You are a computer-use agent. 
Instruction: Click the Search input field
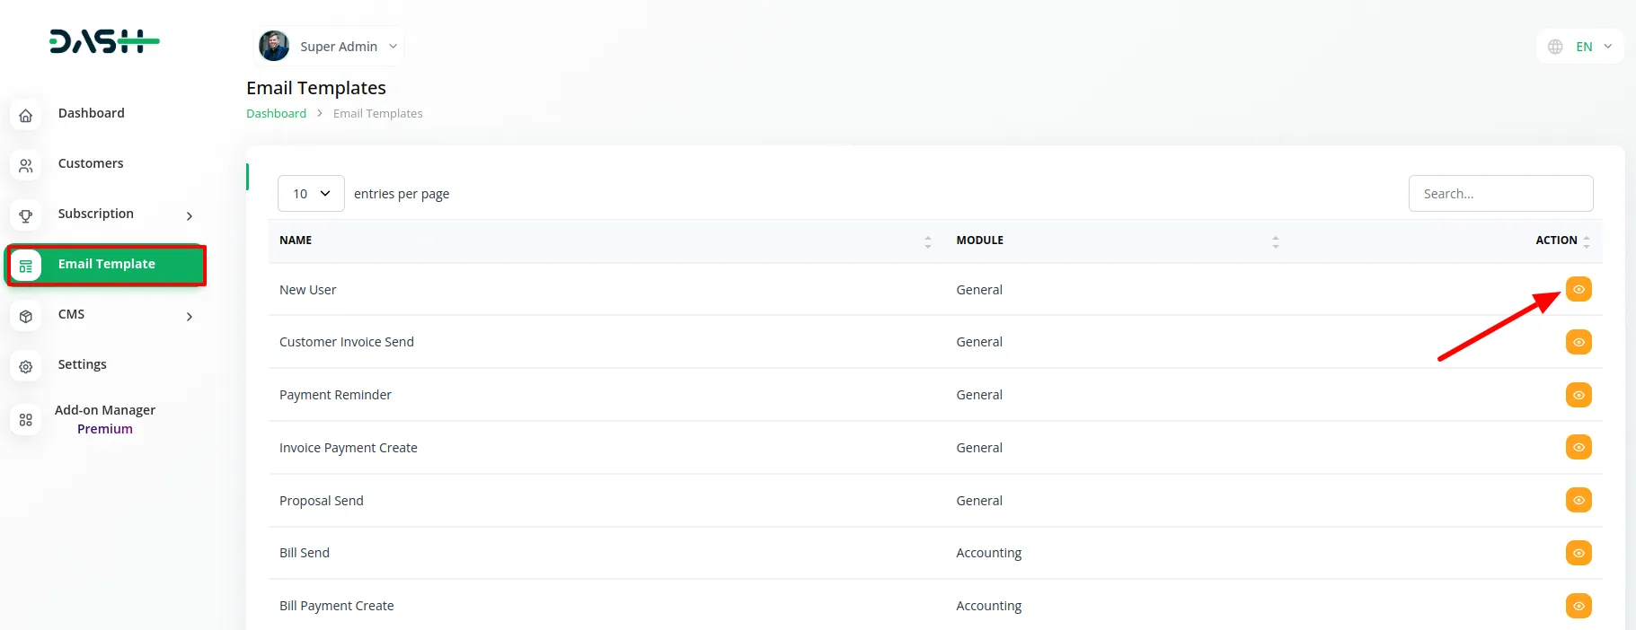point(1500,194)
